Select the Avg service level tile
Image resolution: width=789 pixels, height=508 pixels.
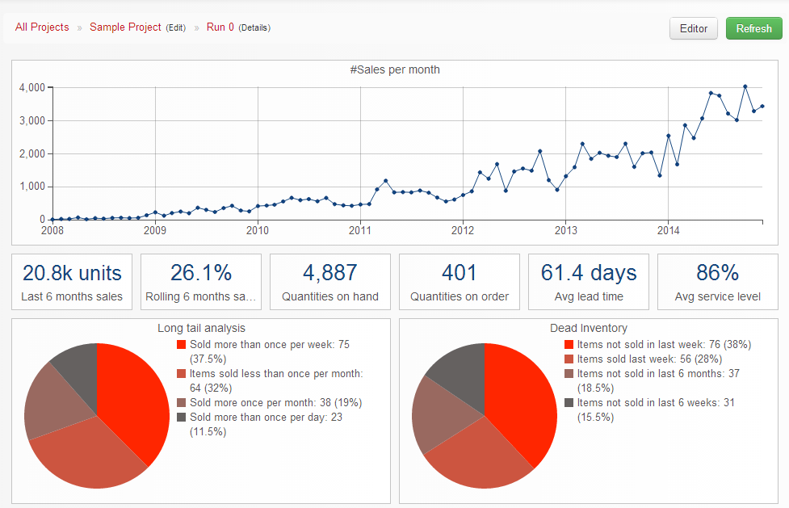(x=718, y=282)
